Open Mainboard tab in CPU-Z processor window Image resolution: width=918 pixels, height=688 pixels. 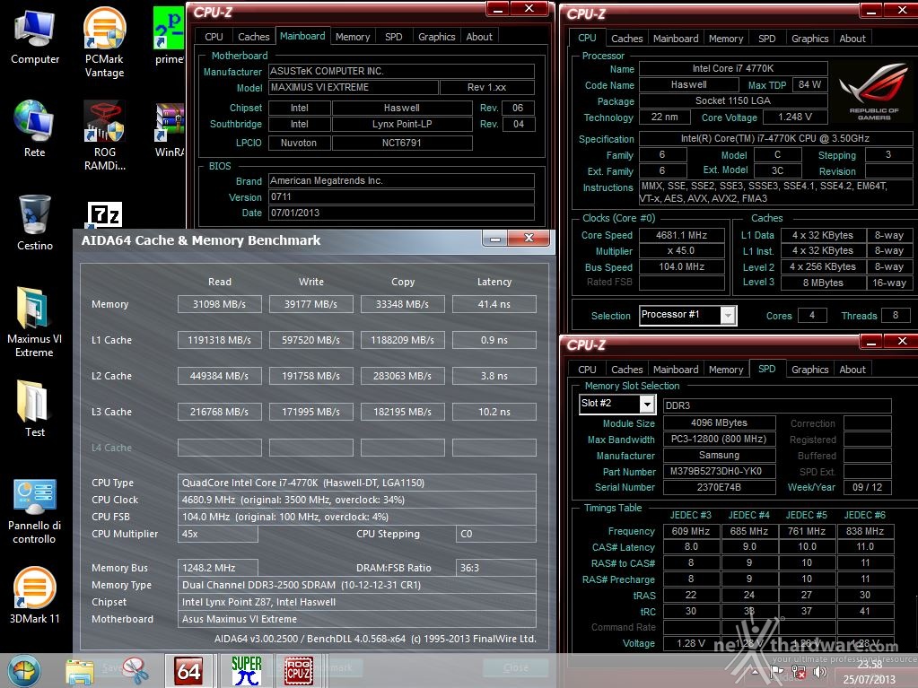(676, 39)
